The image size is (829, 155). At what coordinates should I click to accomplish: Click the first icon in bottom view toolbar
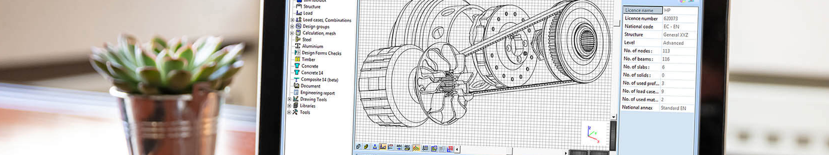tap(358, 147)
